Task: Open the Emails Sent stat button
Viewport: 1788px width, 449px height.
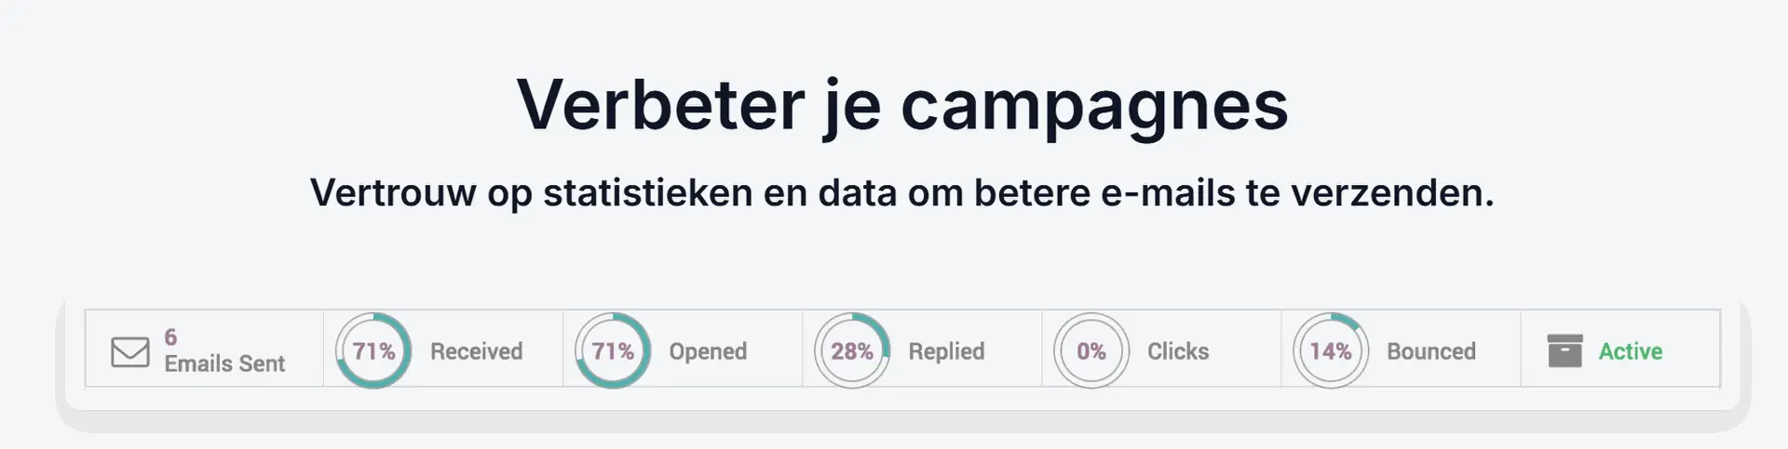Action: click(x=204, y=349)
